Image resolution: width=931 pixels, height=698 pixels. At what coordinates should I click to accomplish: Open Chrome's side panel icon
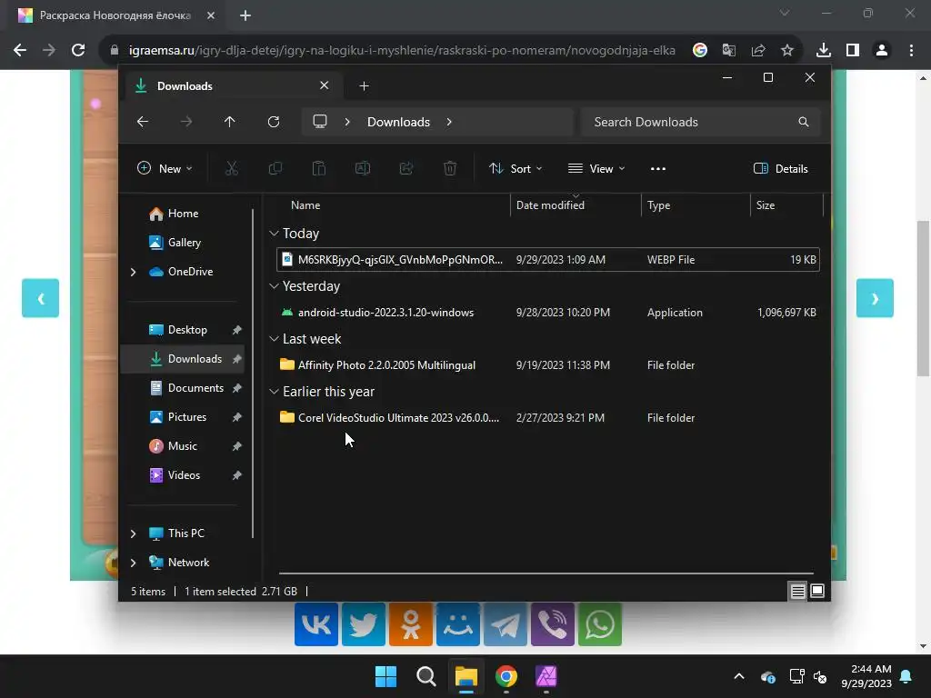tap(853, 51)
